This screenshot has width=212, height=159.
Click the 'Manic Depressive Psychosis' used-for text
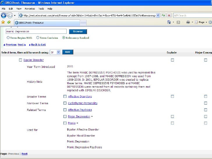pyautogui.click(x=84, y=147)
